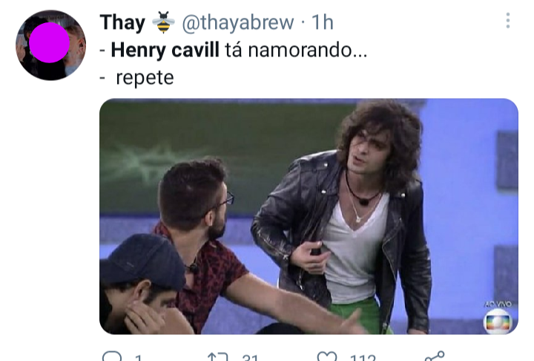Tap the share icon under the tweet

(435, 356)
